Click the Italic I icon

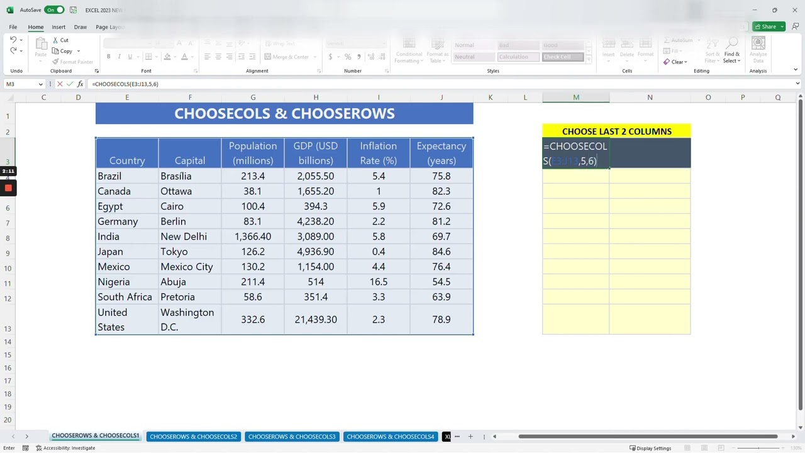119,57
